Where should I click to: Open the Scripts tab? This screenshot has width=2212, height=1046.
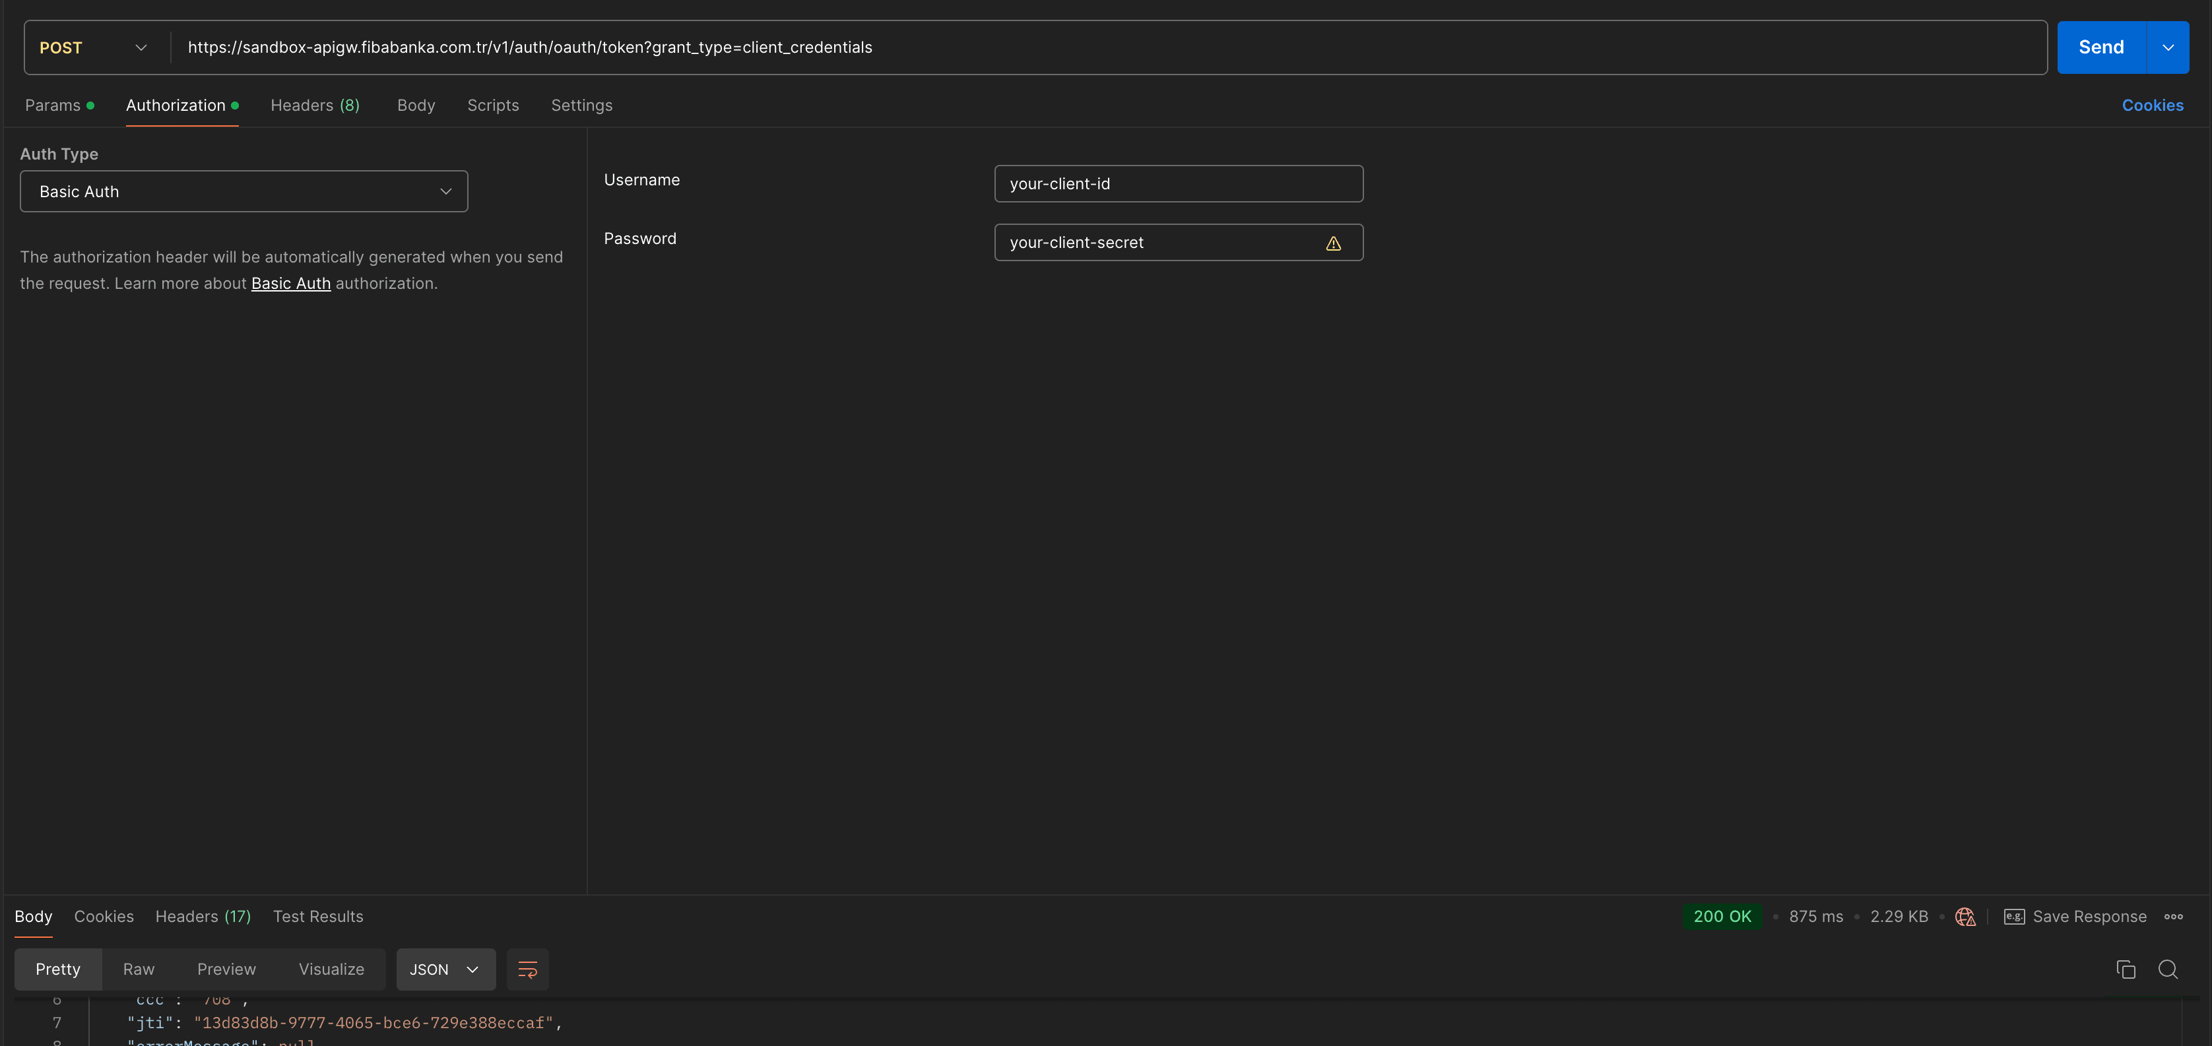(493, 106)
